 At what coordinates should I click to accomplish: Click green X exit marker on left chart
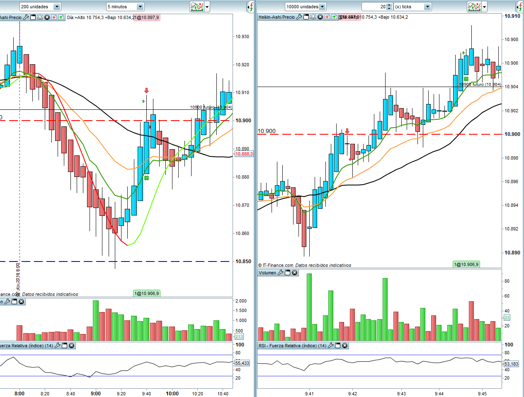tap(146, 178)
